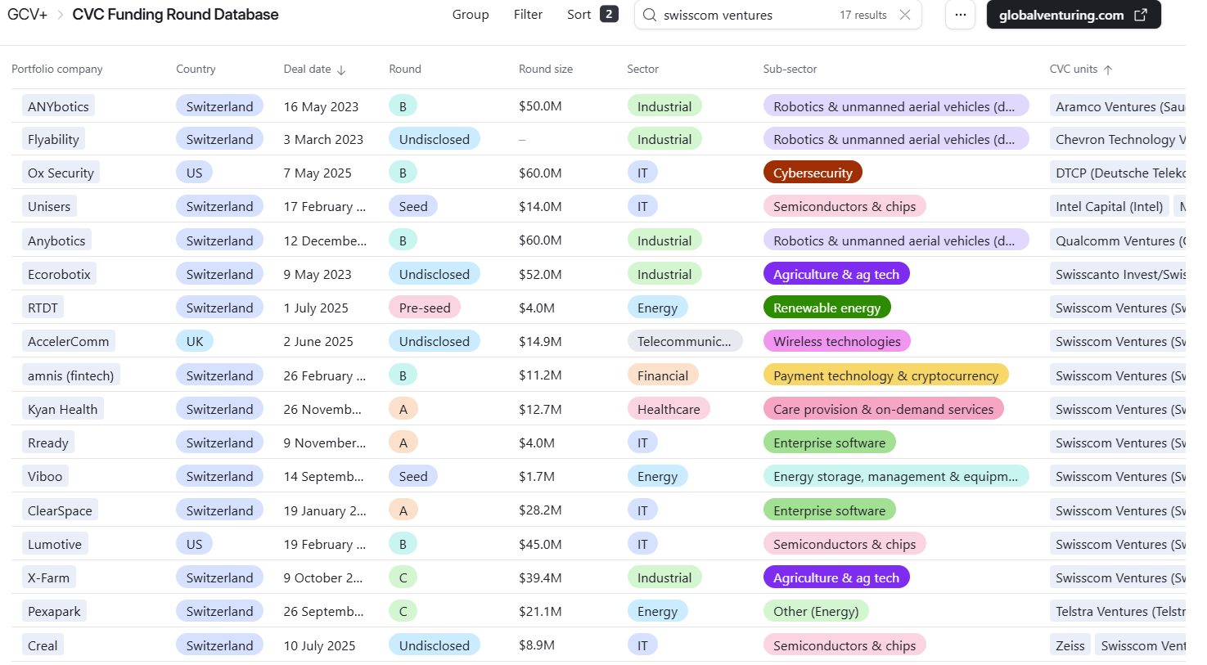This screenshot has height=665, width=1207.
Task: Click the green Renewable energy tag
Action: [x=826, y=308]
